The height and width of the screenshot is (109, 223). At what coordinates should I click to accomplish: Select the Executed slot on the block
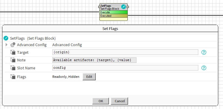114,16
